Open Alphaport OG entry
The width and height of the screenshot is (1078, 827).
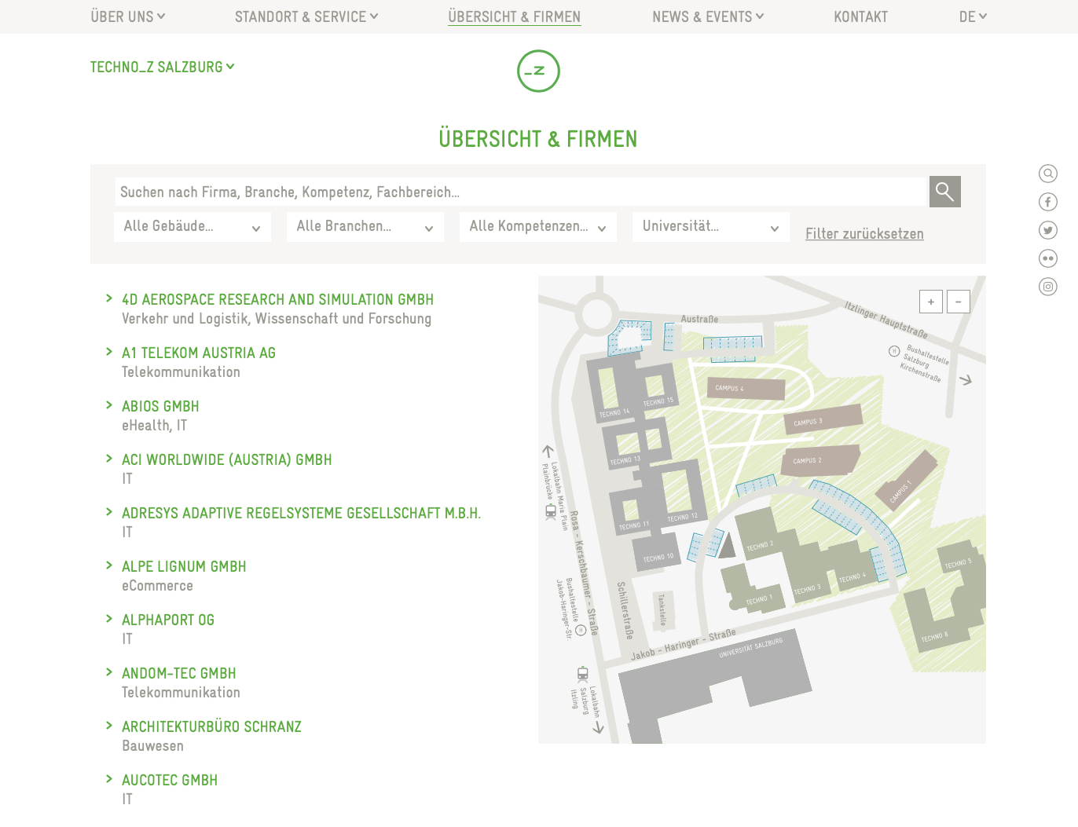coord(168,620)
